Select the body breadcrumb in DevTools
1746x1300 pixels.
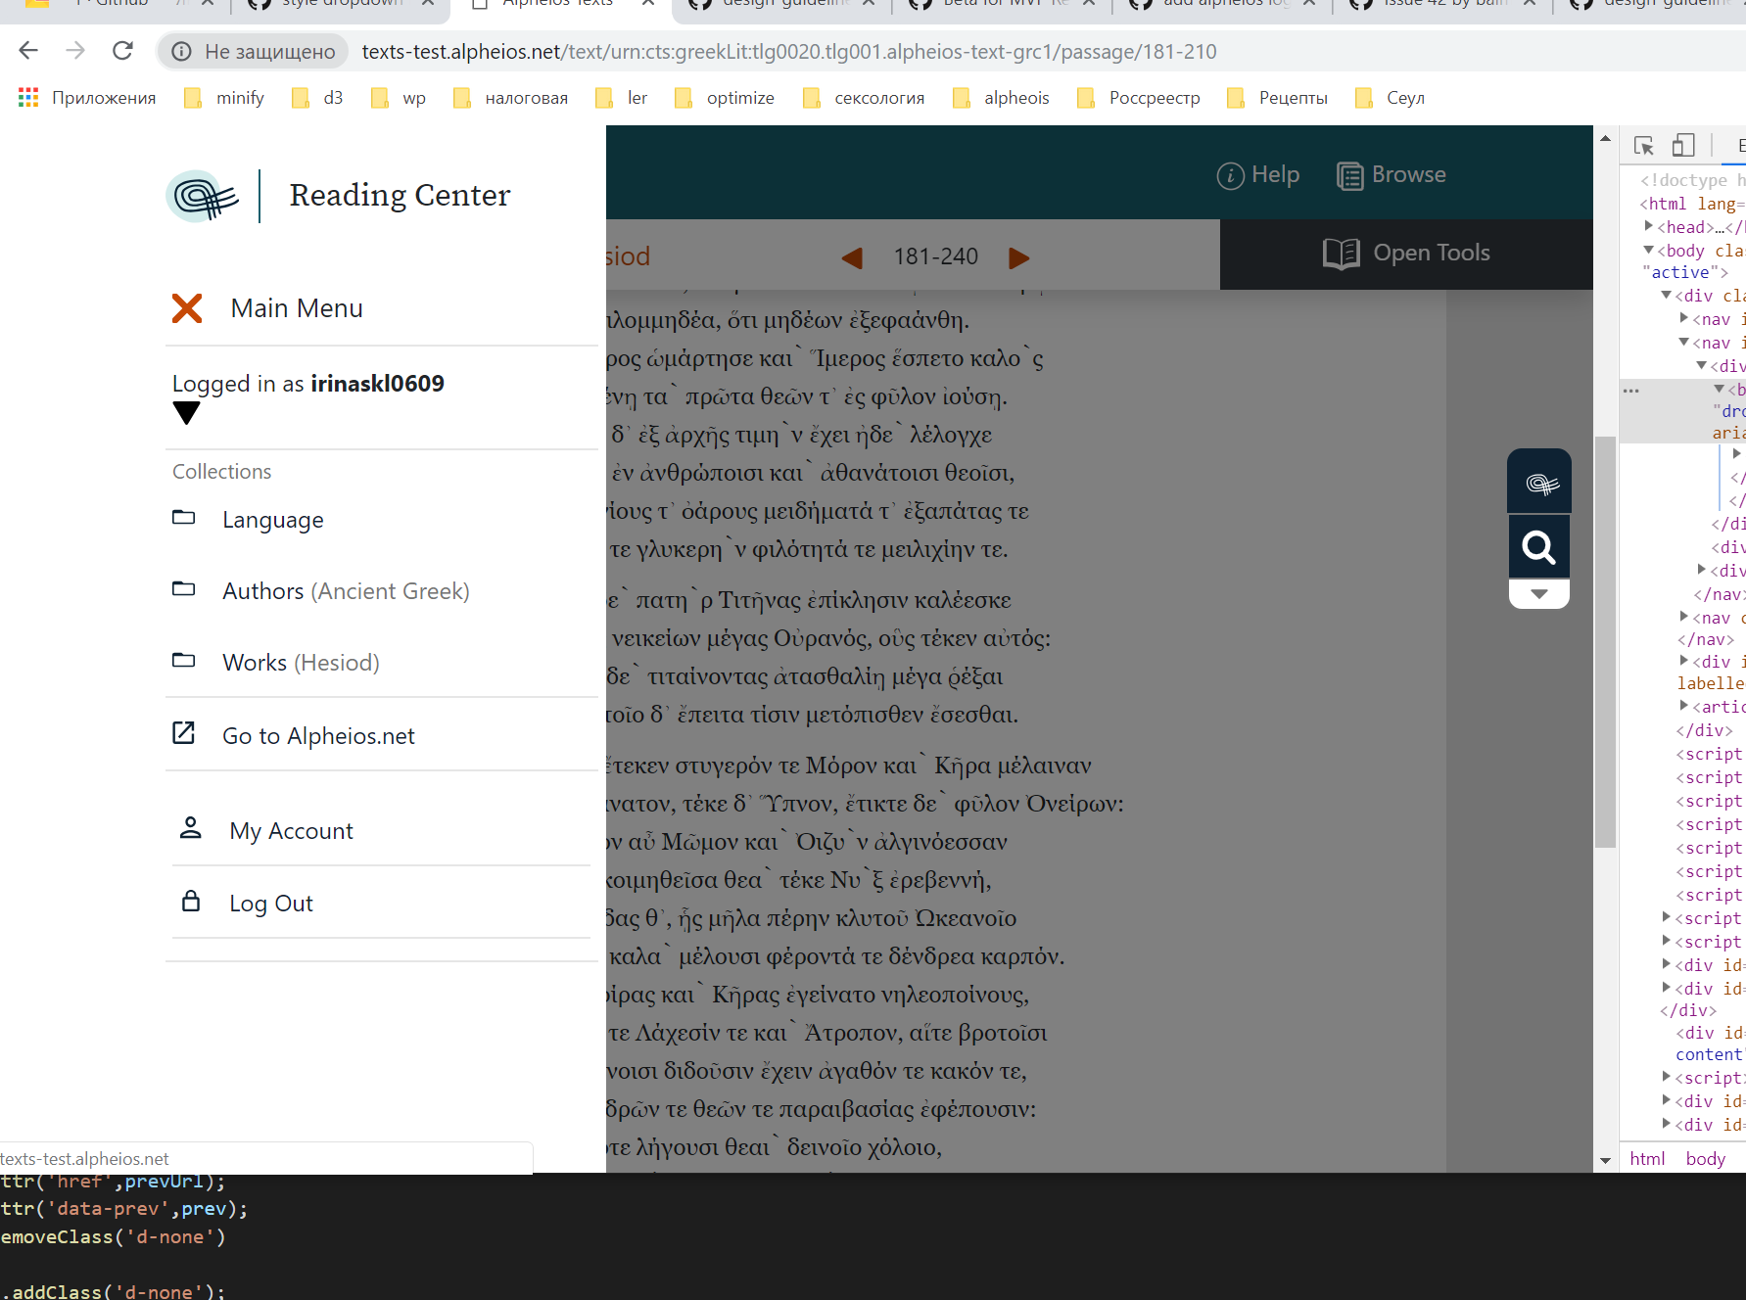click(x=1705, y=1158)
